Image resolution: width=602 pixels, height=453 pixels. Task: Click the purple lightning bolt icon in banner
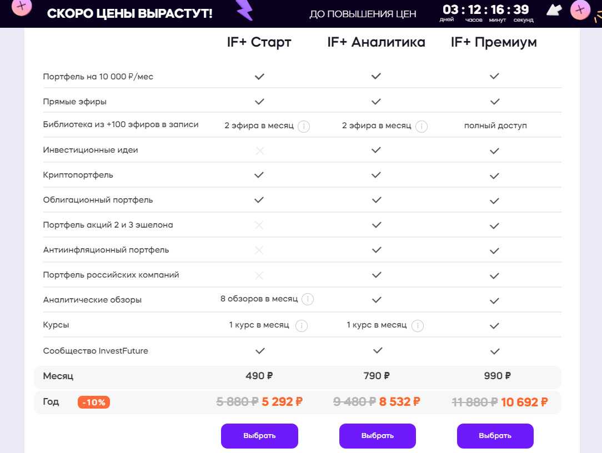point(244,10)
